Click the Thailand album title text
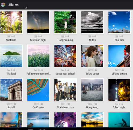Viewport: 133px width, 130px height. coord(11,74)
